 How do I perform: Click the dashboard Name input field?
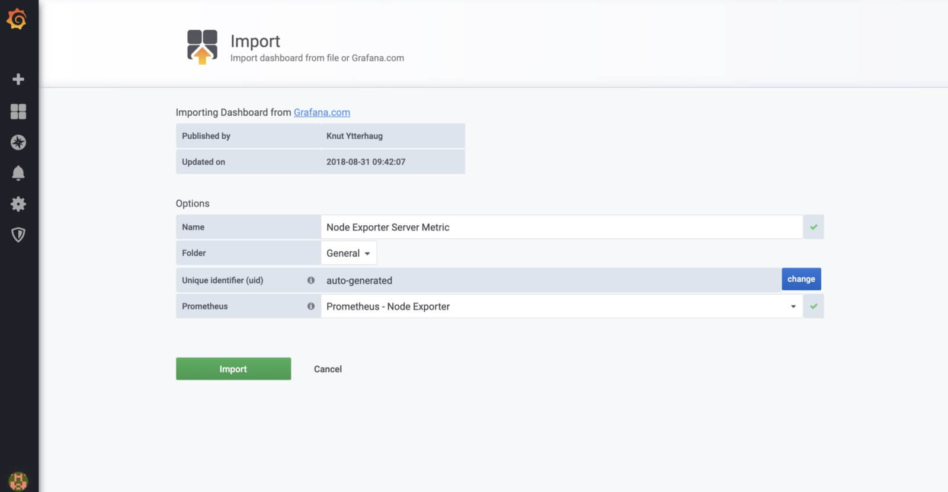[x=561, y=227]
